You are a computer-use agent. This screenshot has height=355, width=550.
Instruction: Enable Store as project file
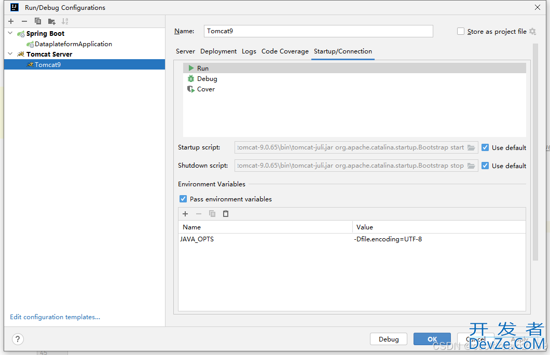[x=461, y=31]
